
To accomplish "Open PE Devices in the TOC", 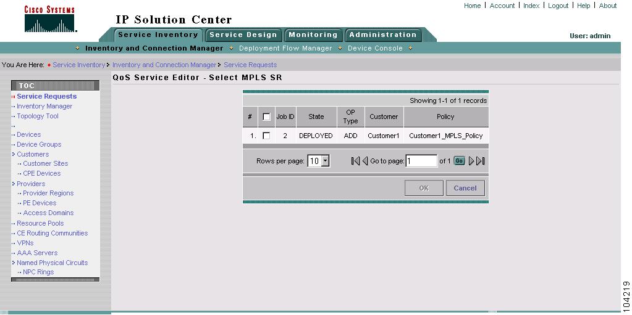I will click(x=40, y=203).
